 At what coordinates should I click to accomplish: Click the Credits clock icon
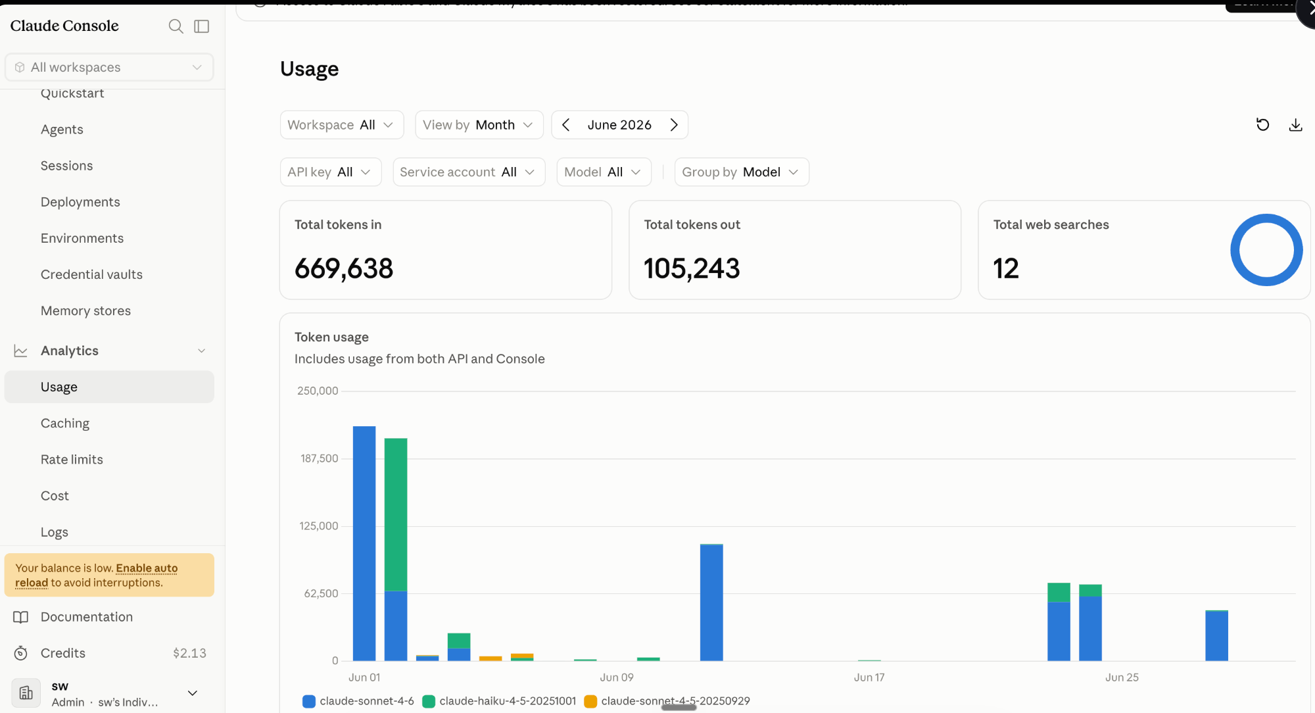tap(21, 653)
